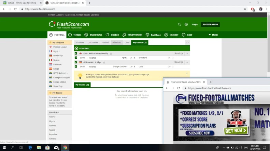Click the red browser extension icon
Viewport: 270px width, 151px height.
coord(253,9)
